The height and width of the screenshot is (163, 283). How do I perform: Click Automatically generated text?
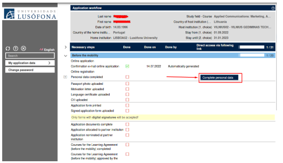(x=184, y=66)
